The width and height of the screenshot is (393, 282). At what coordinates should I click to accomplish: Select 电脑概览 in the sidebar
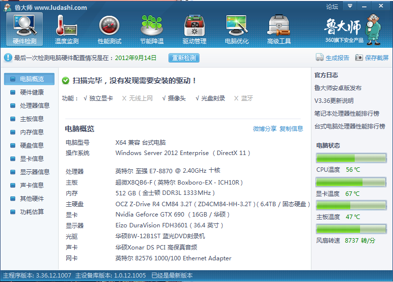pyautogui.click(x=29, y=79)
